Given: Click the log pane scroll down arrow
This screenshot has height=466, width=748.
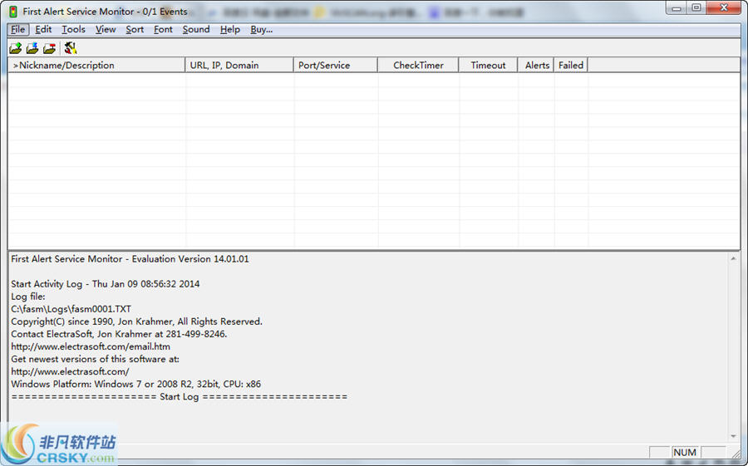Looking at the screenshot, I should point(733,436).
